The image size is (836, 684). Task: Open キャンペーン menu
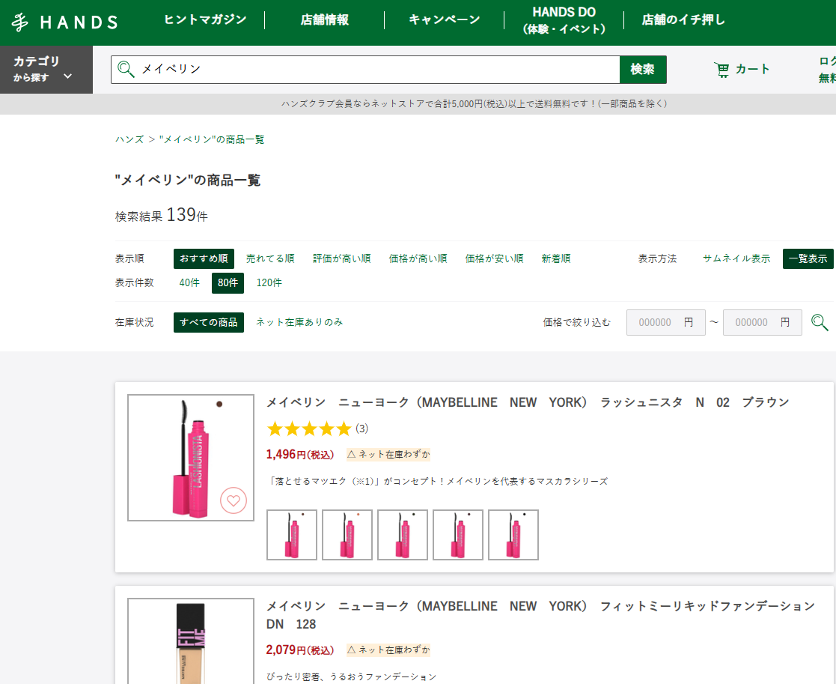coord(444,19)
